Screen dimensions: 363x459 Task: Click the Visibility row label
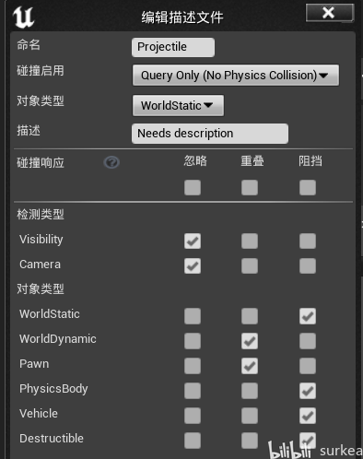[41, 240]
